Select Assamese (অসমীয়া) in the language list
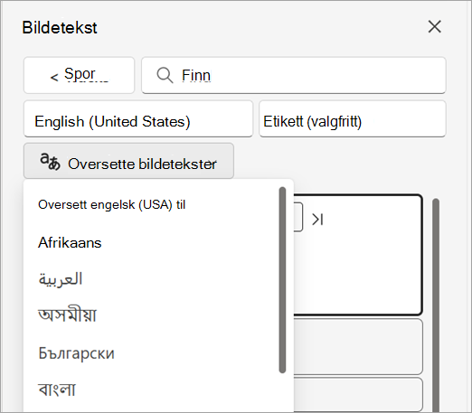Viewport: 472px width, 413px height. (x=67, y=315)
